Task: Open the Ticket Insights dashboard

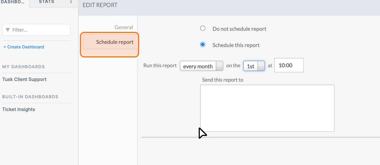Action: pyautogui.click(x=19, y=109)
